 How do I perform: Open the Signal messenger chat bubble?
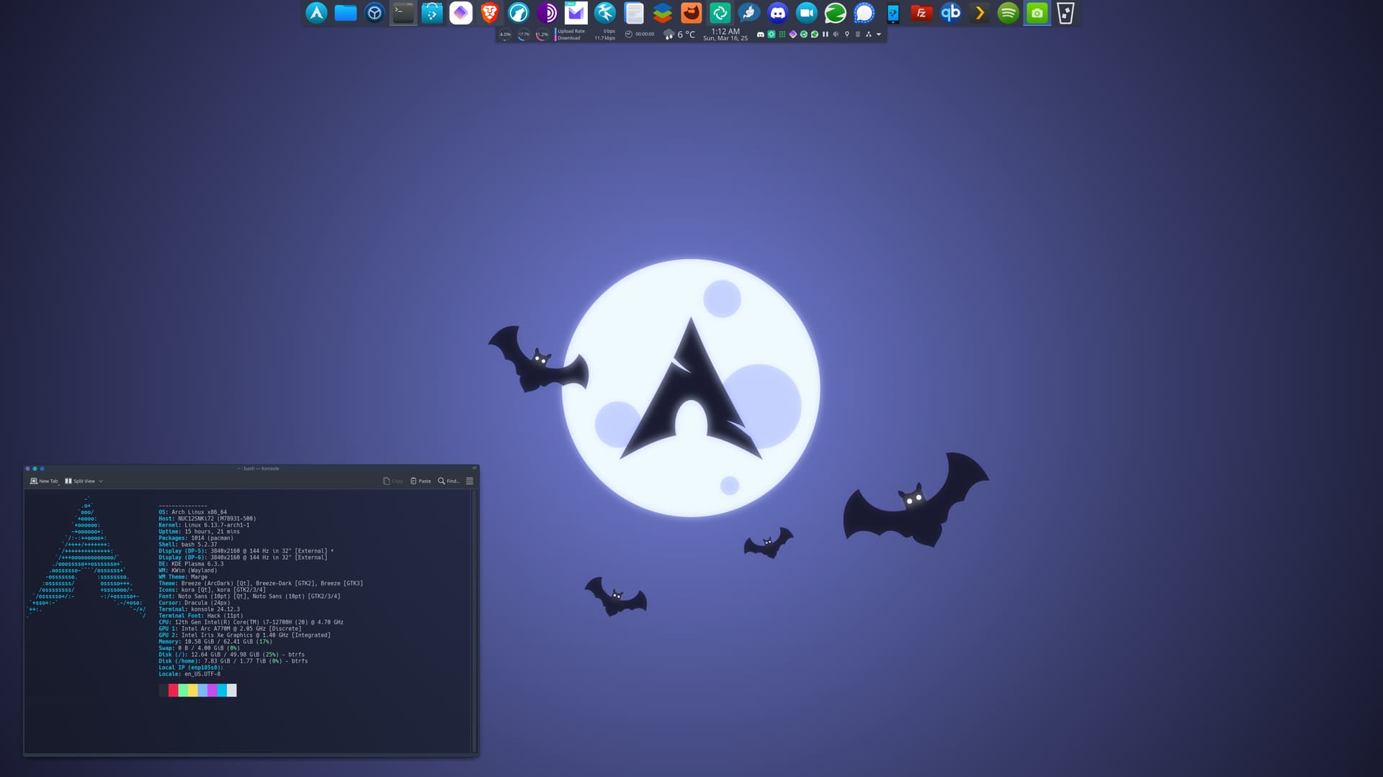(864, 13)
